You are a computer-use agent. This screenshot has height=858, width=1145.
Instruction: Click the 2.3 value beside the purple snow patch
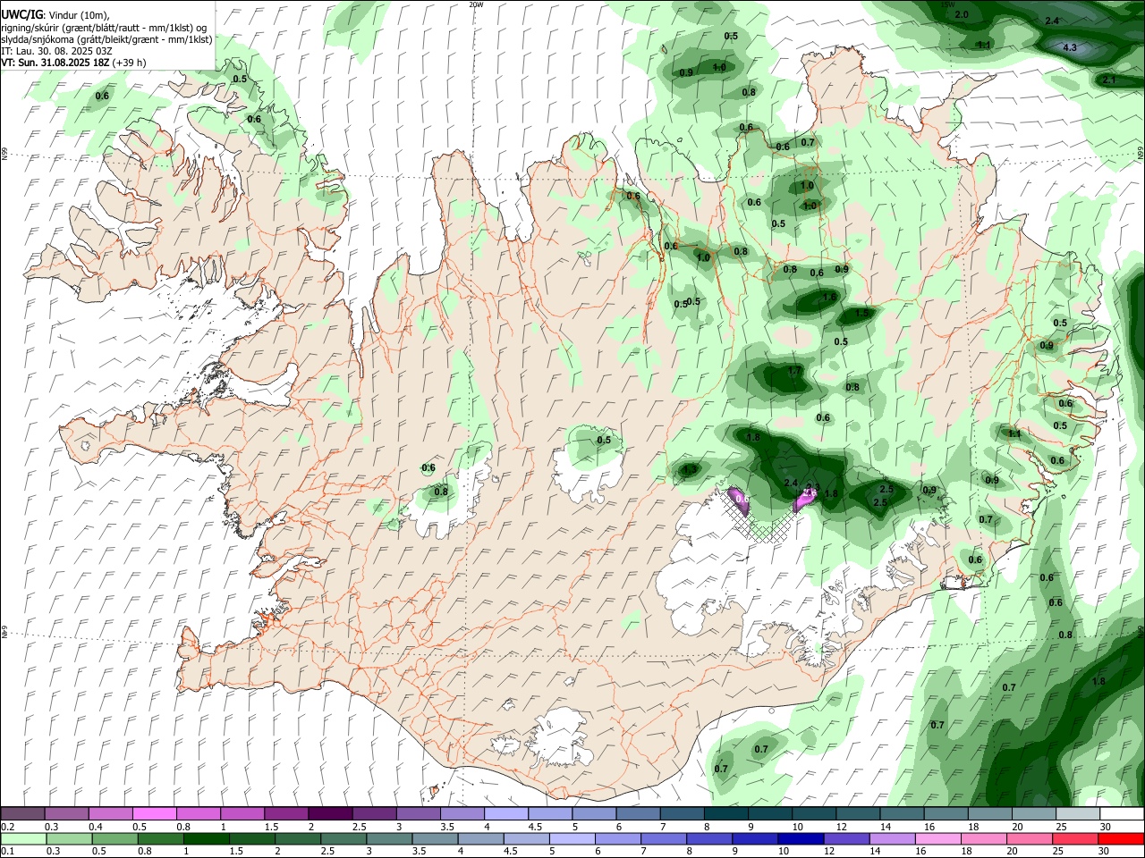pyautogui.click(x=812, y=488)
